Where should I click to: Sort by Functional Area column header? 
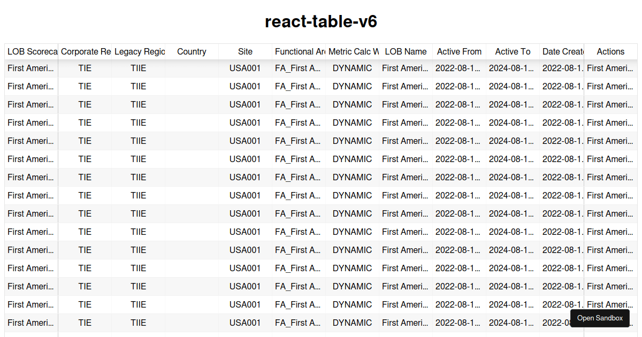click(x=299, y=51)
